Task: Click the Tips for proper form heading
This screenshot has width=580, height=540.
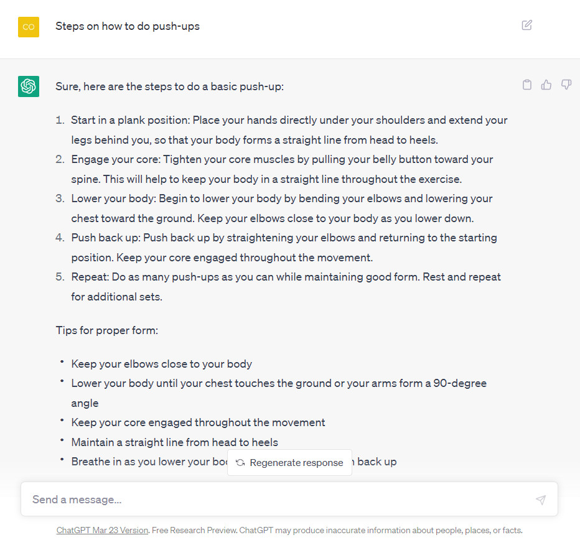Action: coord(107,330)
